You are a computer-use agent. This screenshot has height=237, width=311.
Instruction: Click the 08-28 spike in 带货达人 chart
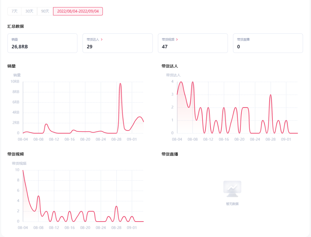(270, 95)
